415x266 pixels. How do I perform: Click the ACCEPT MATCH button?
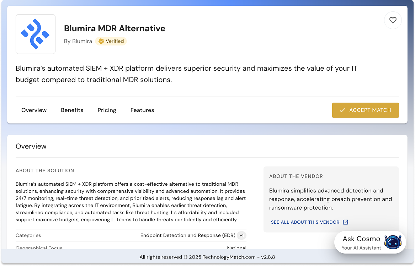click(365, 110)
